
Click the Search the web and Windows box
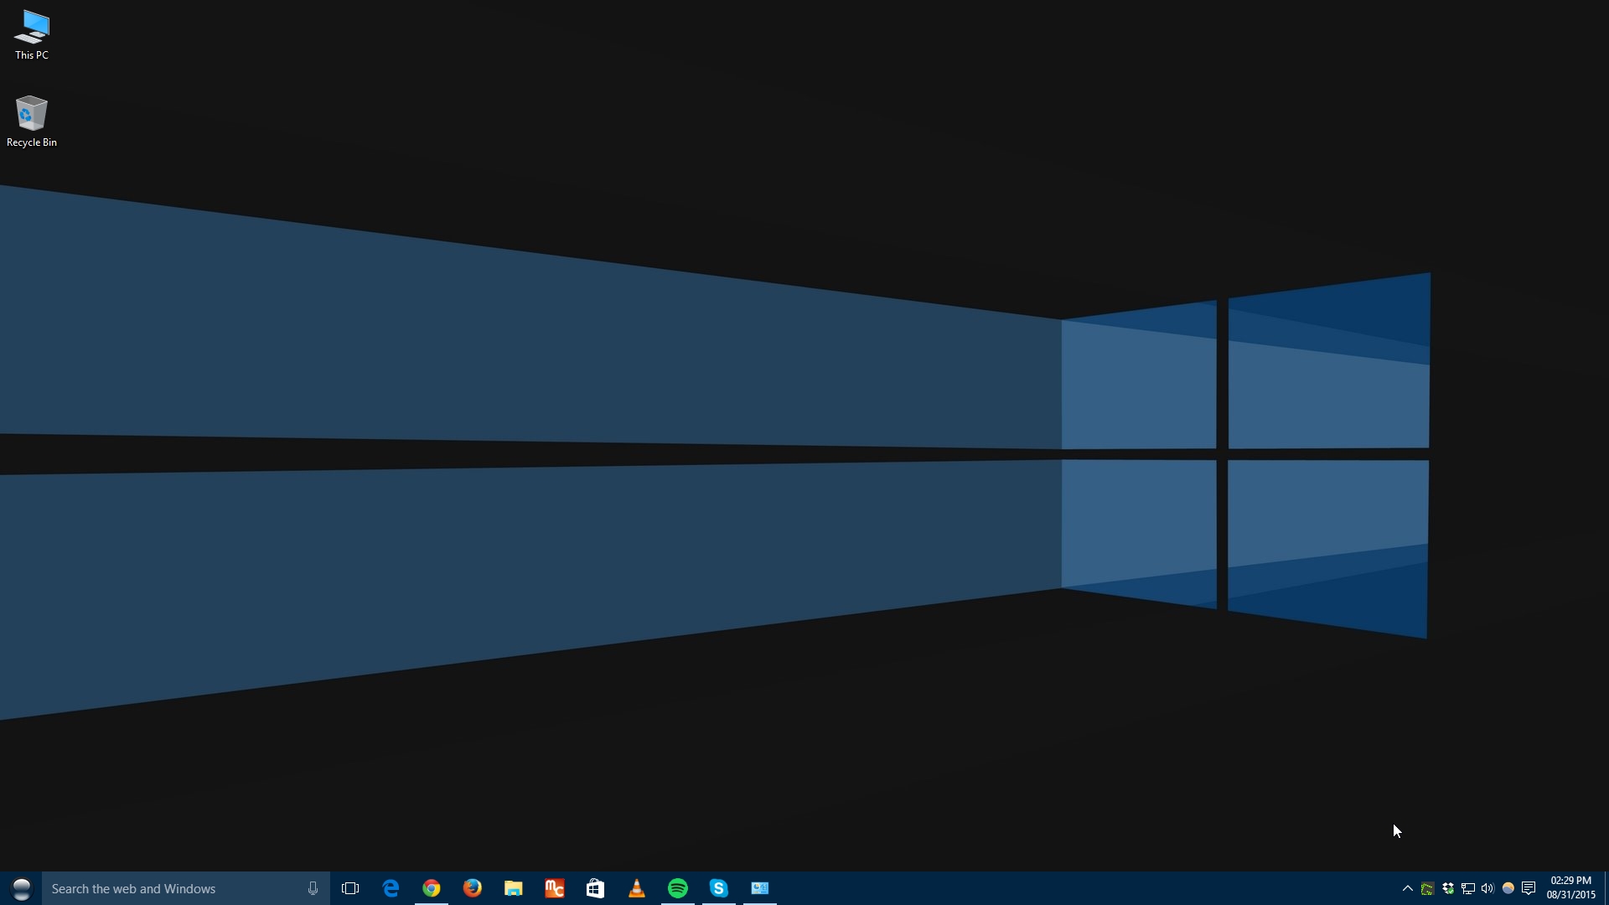pos(186,888)
